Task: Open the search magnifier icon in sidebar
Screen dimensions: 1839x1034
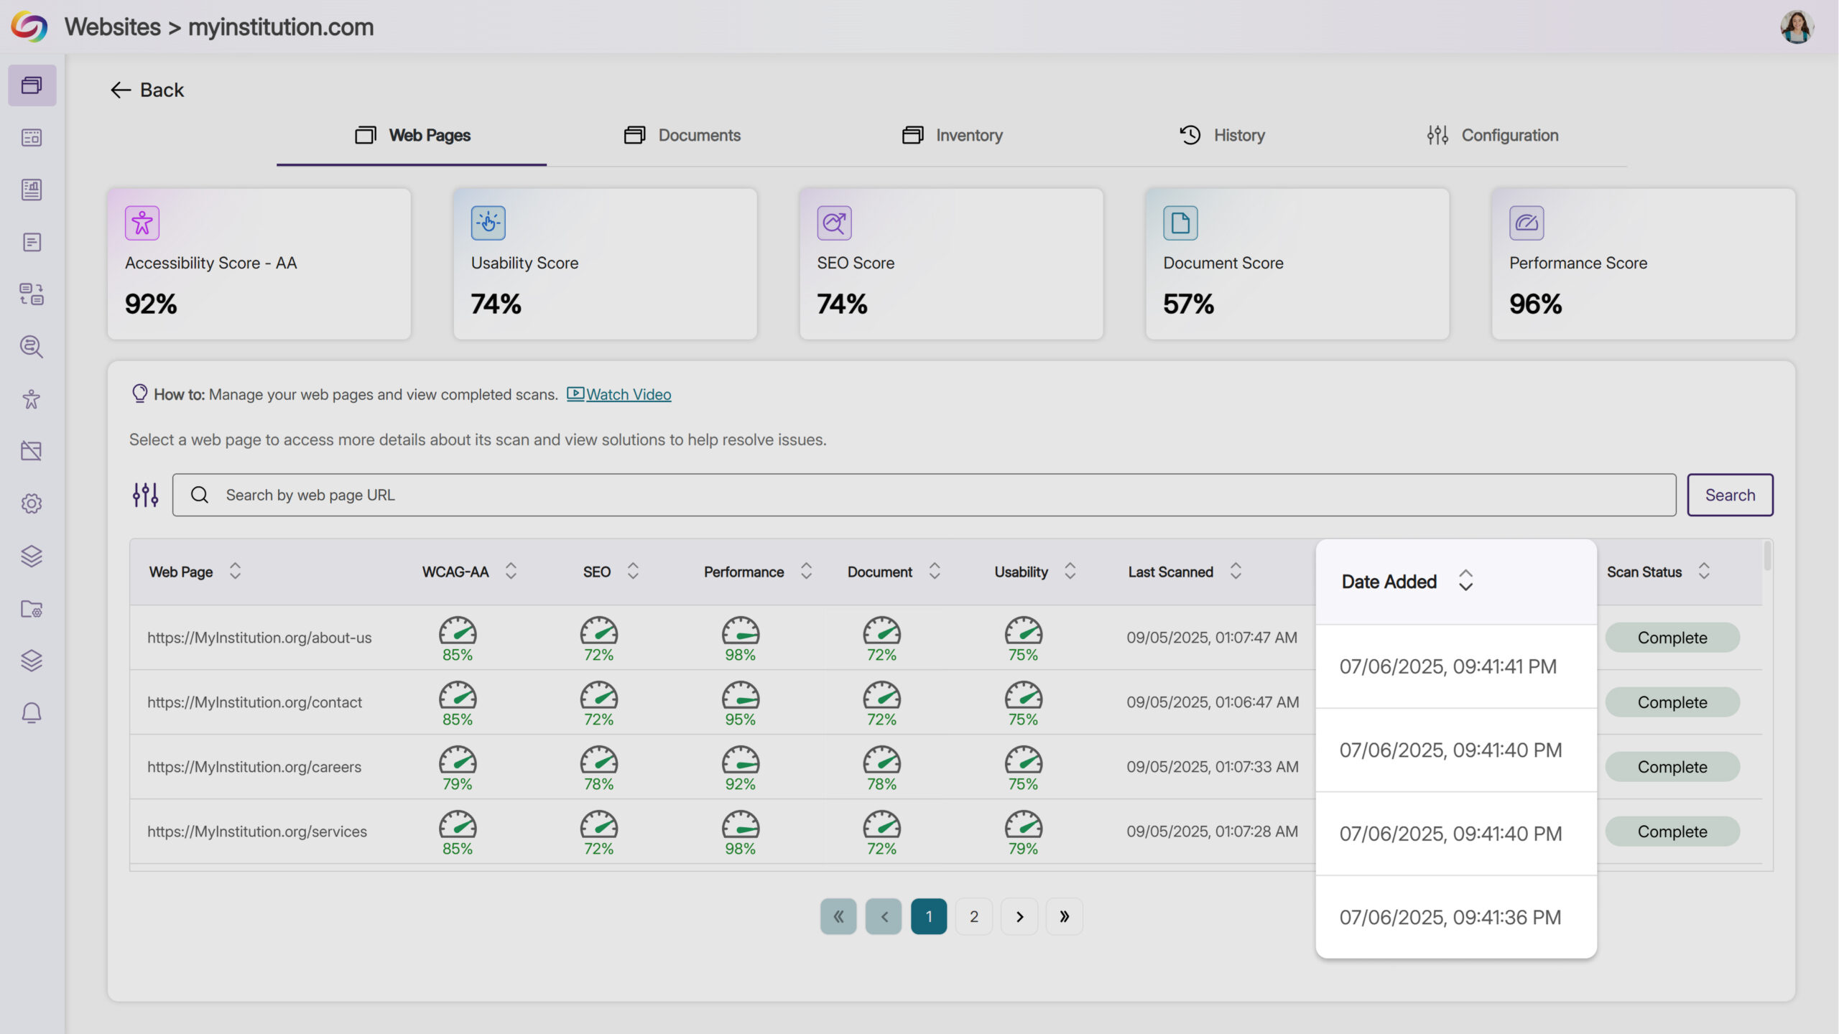Action: (x=32, y=347)
